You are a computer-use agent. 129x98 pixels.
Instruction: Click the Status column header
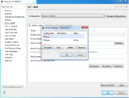(78, 33)
